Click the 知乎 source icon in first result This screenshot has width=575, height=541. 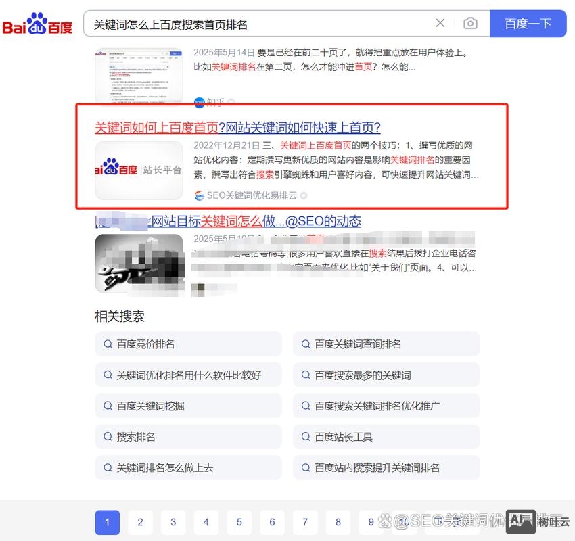pos(200,102)
